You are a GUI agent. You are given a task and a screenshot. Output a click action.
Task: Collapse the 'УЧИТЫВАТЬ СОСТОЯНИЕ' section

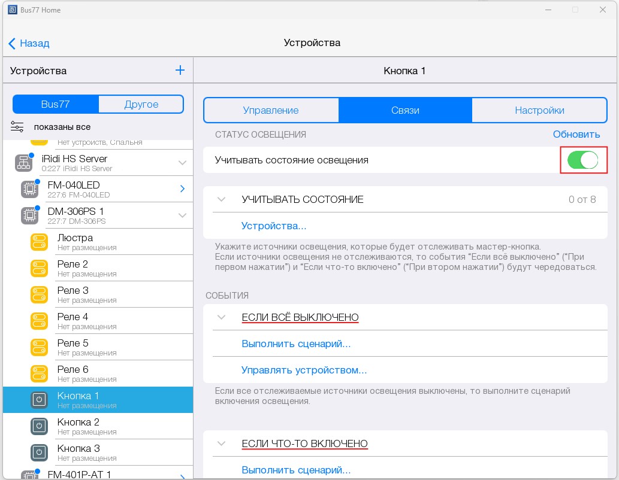pos(222,199)
